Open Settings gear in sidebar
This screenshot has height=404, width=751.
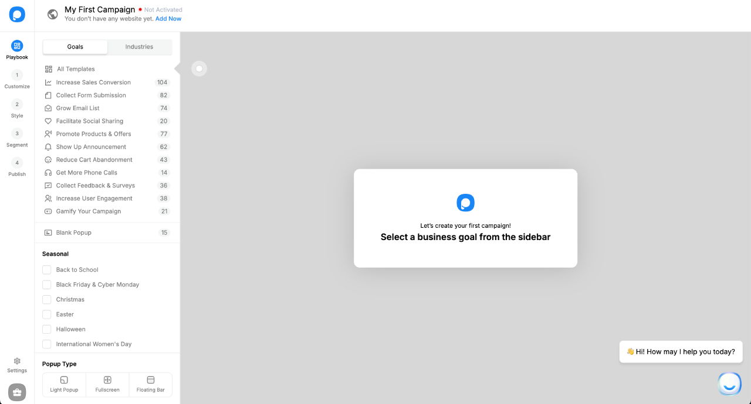[x=17, y=361]
